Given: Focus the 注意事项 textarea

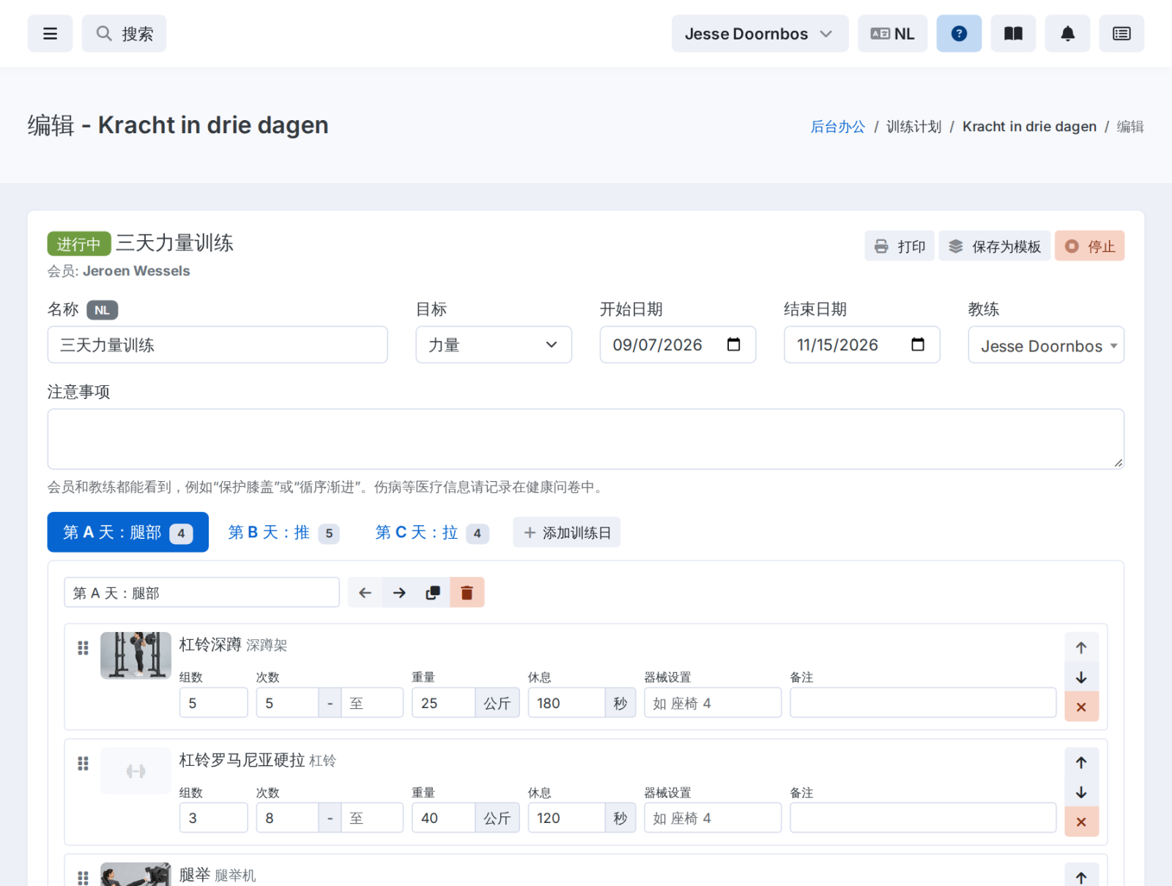Looking at the screenshot, I should click(586, 439).
